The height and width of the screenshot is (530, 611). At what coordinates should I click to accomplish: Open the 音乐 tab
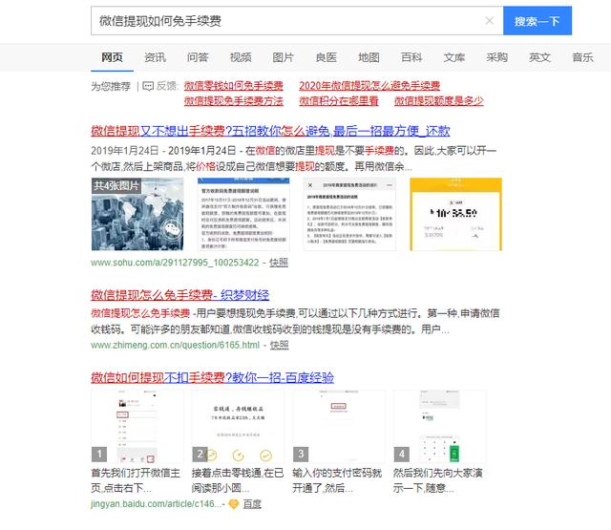tap(582, 57)
